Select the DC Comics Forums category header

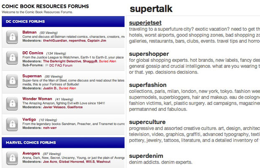63,21
